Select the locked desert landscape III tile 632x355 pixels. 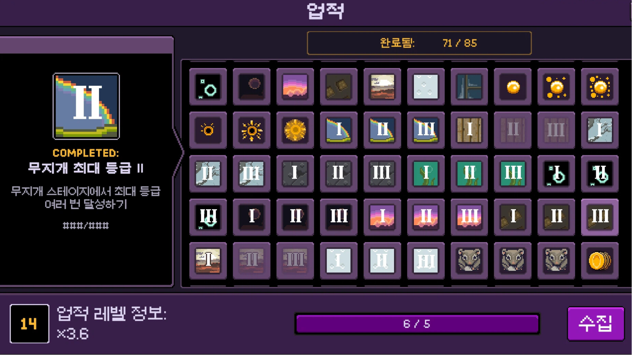pyautogui.click(x=295, y=261)
